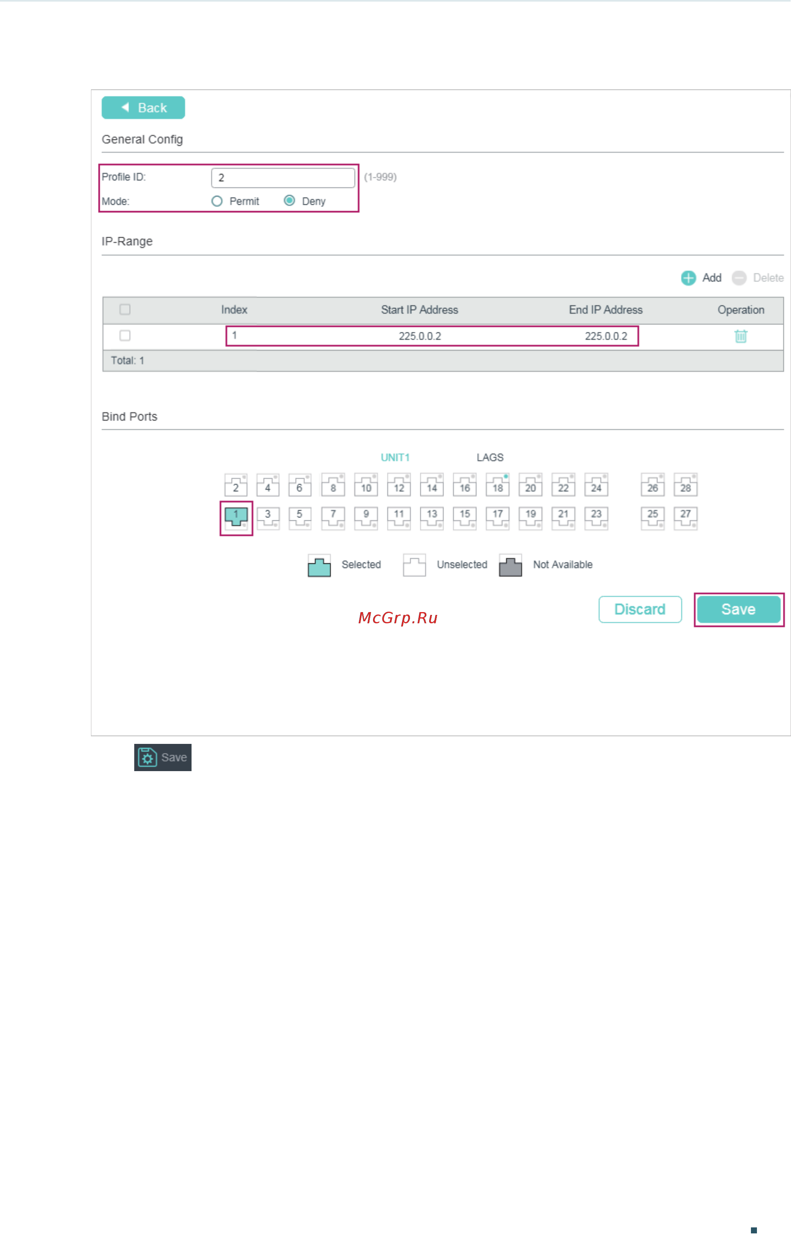Select port 5 in Bind Ports
Image resolution: width=791 pixels, height=1235 pixels.
pyautogui.click(x=300, y=518)
